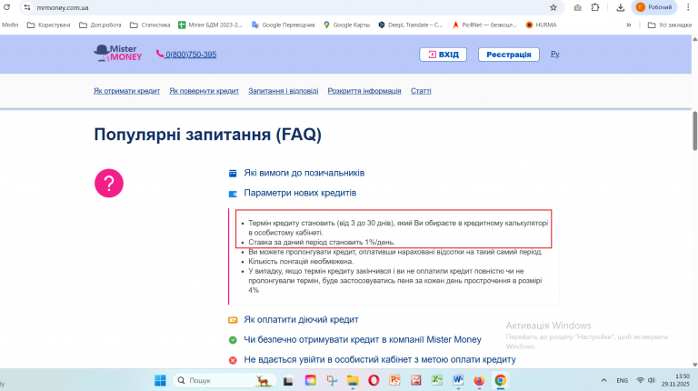Click the blue icon beside Які вимоги
Image resolution: width=698 pixels, height=391 pixels.
233,174
